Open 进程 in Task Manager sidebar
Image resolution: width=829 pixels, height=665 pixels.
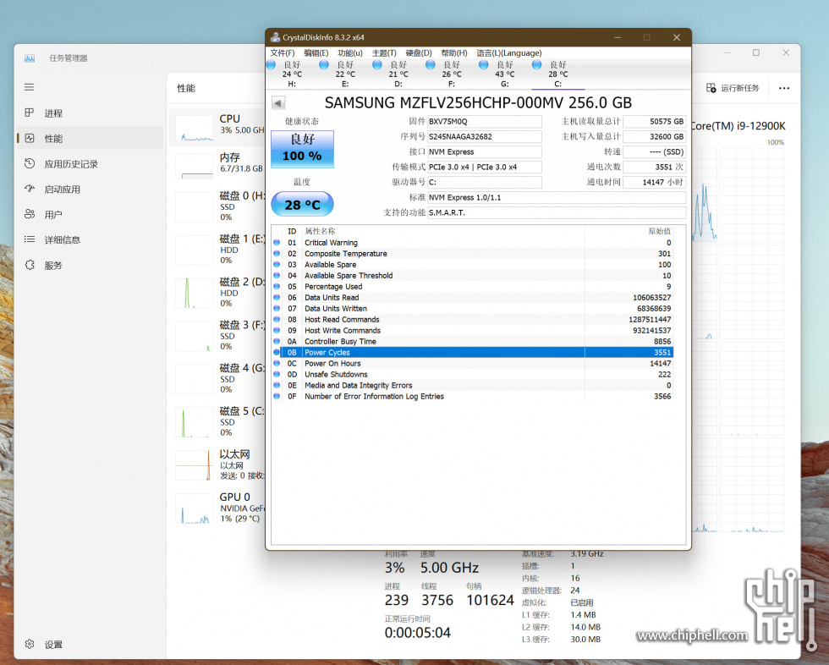pyautogui.click(x=90, y=113)
